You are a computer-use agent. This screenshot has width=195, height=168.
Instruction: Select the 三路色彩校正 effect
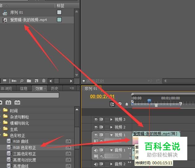coord(25,154)
